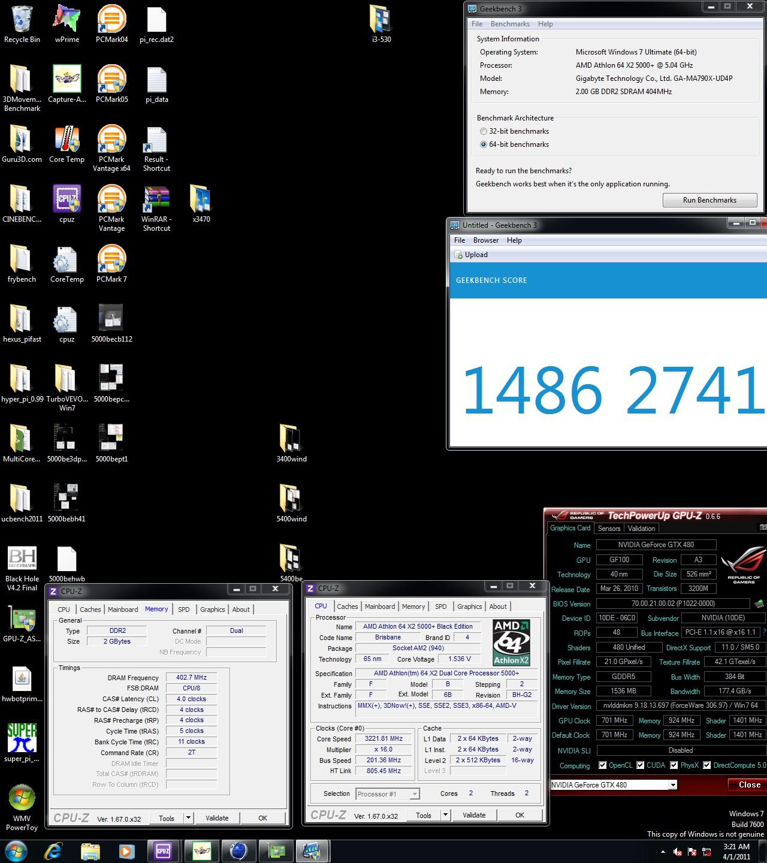Select the 3400wind folder icon
The width and height of the screenshot is (767, 863).
(291, 439)
